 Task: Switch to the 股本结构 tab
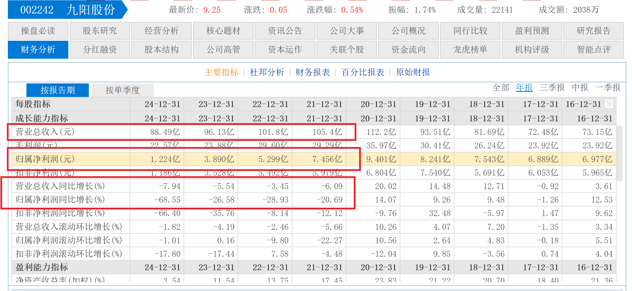coord(161,49)
